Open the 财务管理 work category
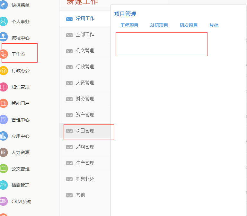Image resolution: width=247 pixels, height=216 pixels. pyautogui.click(x=85, y=99)
